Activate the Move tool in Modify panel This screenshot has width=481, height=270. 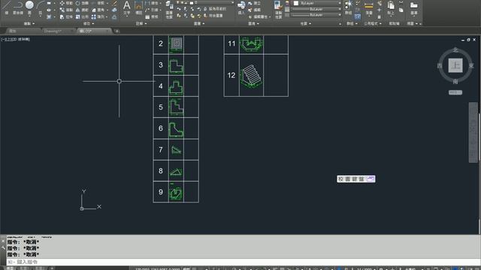(65, 3)
